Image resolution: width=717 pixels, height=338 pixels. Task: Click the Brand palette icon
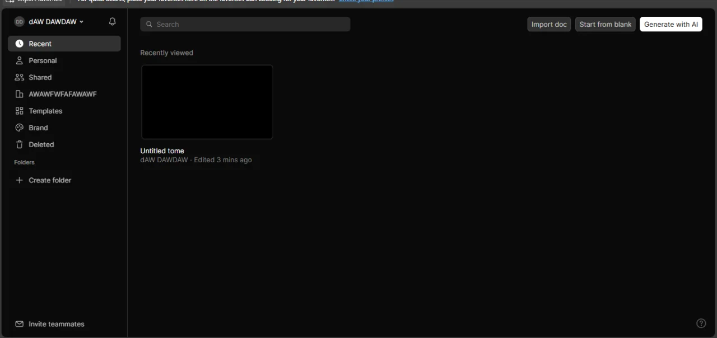coord(19,128)
